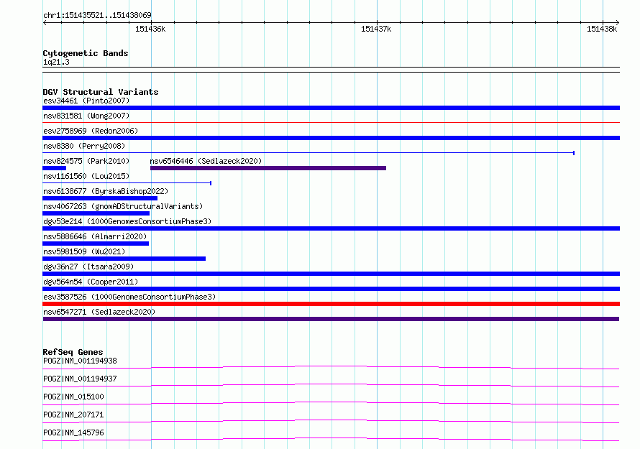Select the nsv6138677 (ByrskaBishop2022) label
Image resolution: width=640 pixels, height=449 pixels.
tap(106, 191)
